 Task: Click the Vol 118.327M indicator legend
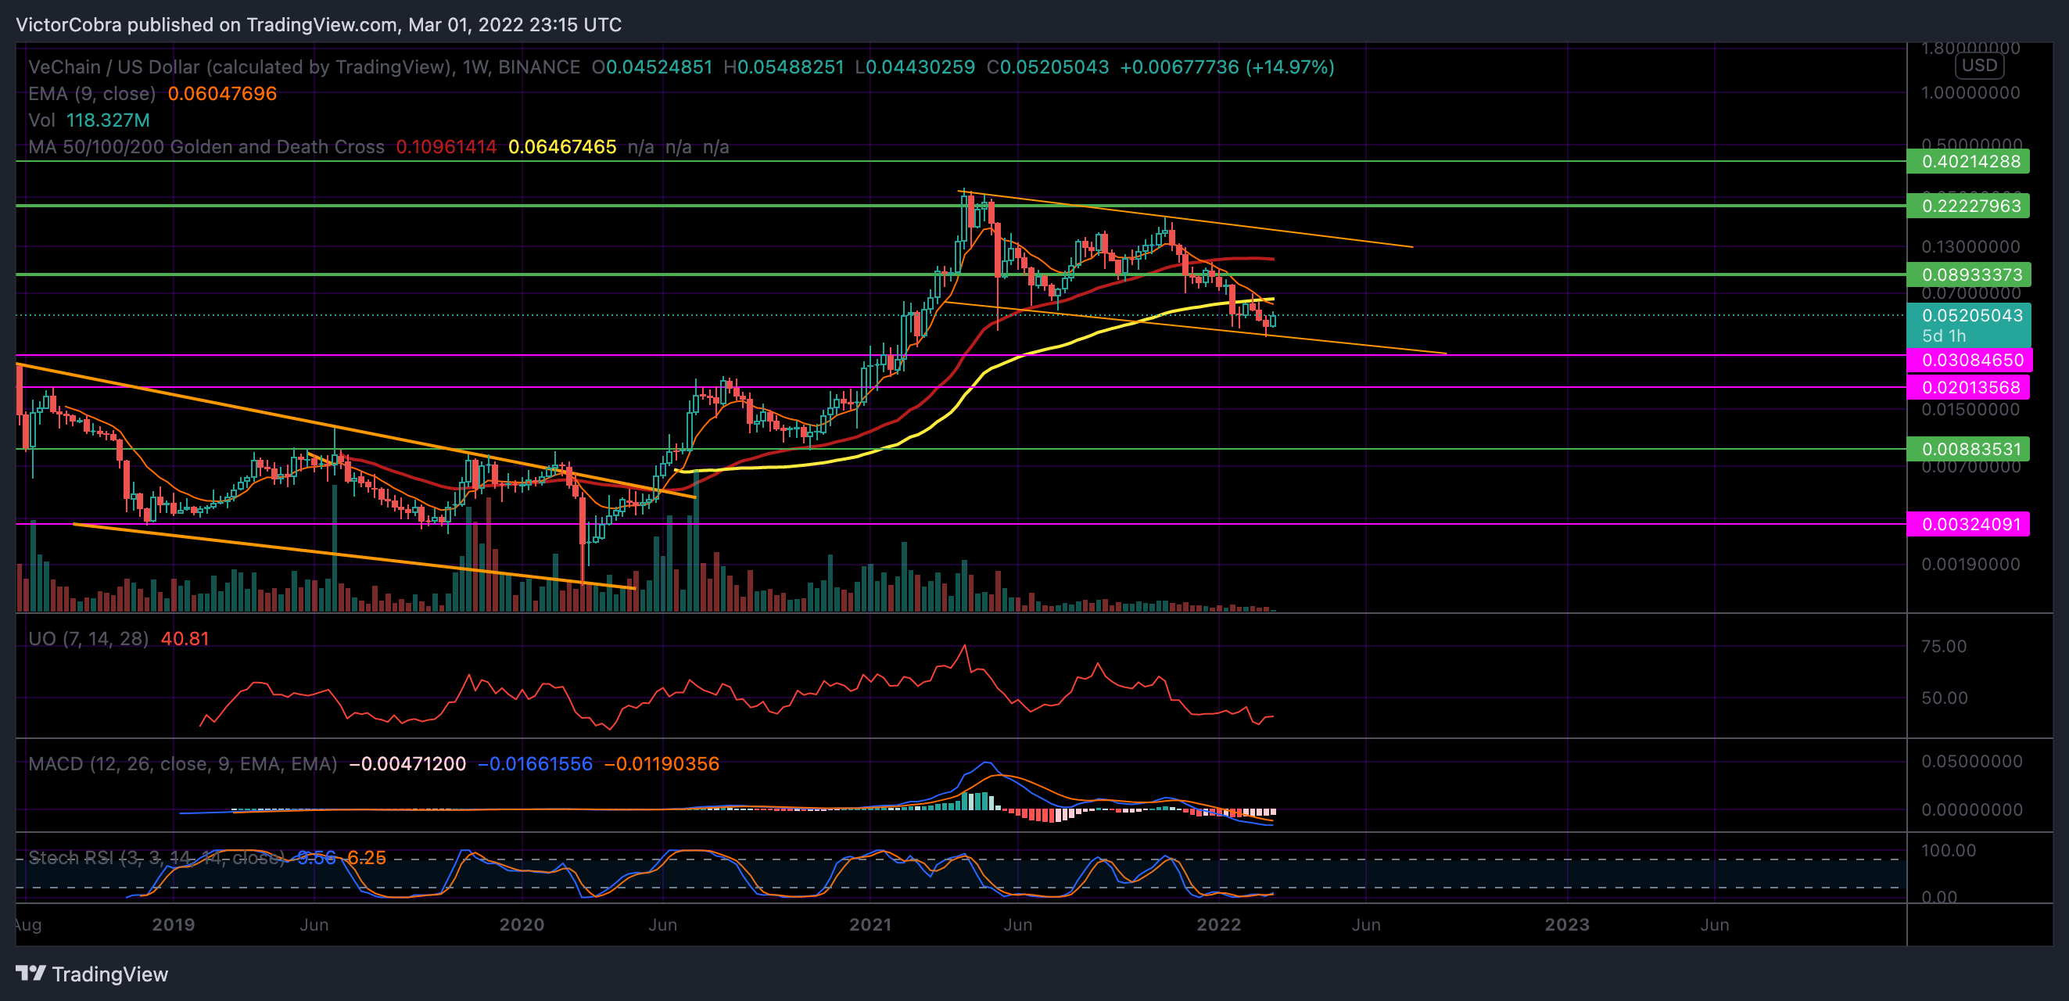pyautogui.click(x=89, y=120)
